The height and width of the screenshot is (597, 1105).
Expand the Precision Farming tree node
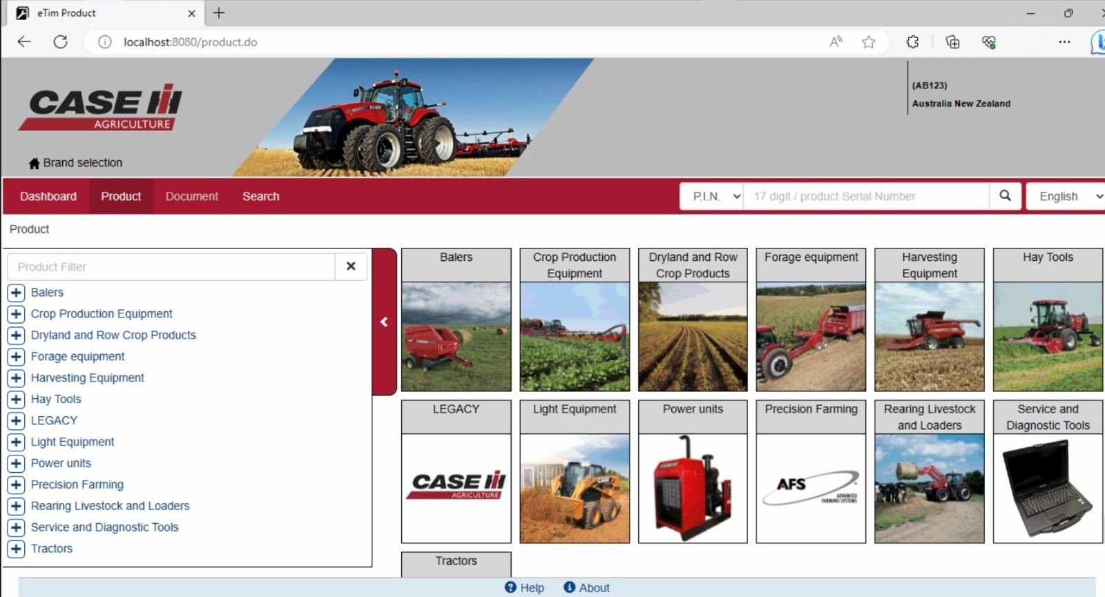pyautogui.click(x=17, y=485)
